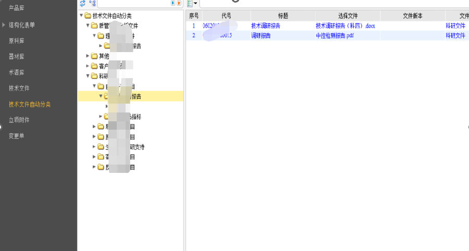The height and width of the screenshot is (251, 469).
Task: Open the dropdown arrow beside the list view icon
Action: click(x=195, y=3)
